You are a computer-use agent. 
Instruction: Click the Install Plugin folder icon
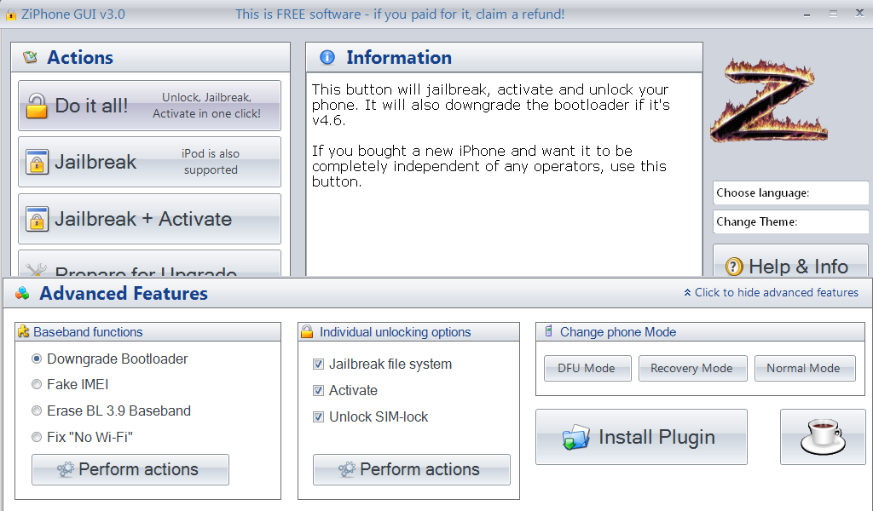point(575,438)
